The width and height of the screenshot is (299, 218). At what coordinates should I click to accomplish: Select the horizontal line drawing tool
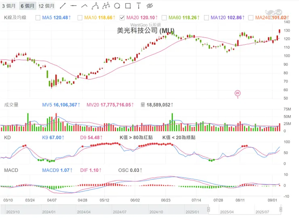[74, 6]
